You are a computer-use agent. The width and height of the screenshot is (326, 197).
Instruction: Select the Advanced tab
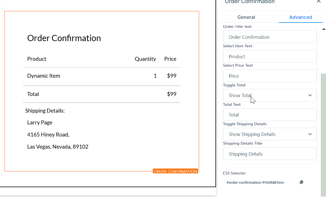(x=300, y=17)
